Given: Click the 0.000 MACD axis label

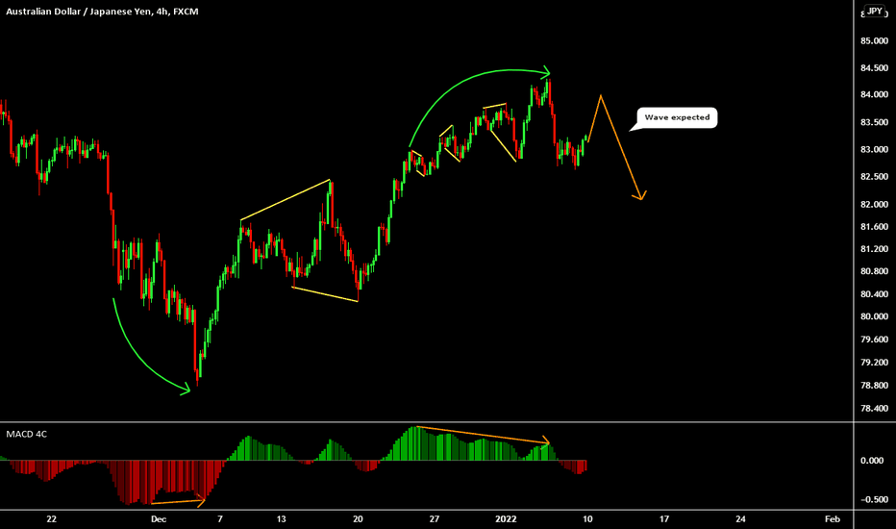Looking at the screenshot, I should pos(872,461).
